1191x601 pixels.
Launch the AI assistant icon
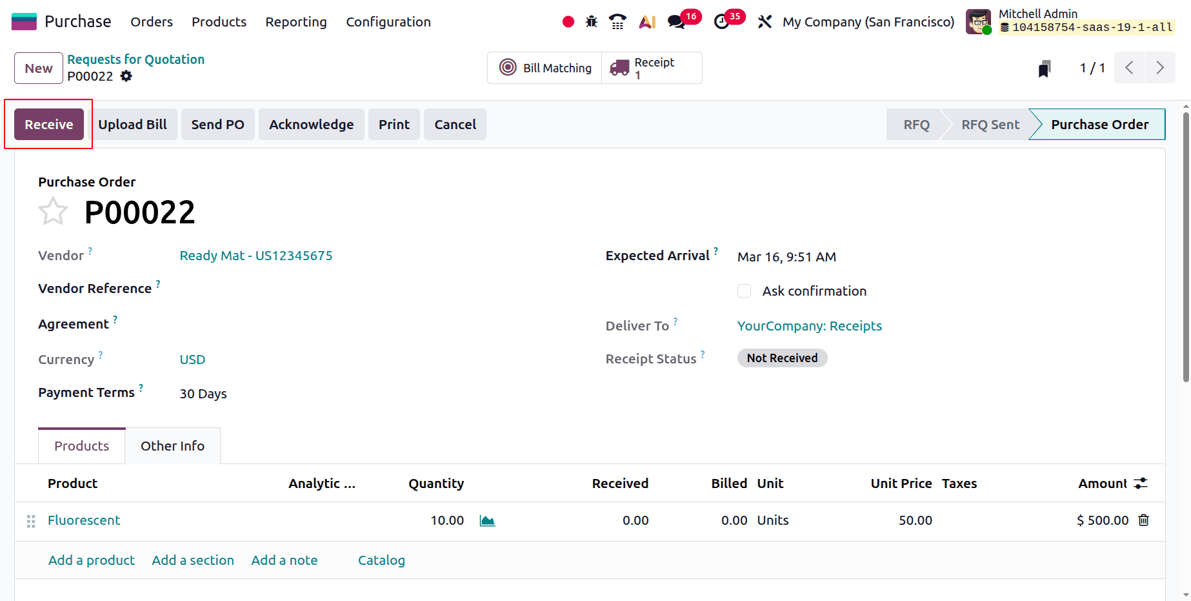[646, 21]
